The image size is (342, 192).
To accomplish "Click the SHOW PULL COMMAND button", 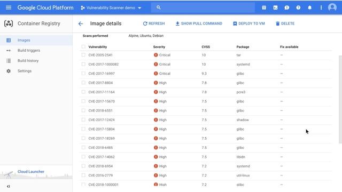I will click(199, 23).
